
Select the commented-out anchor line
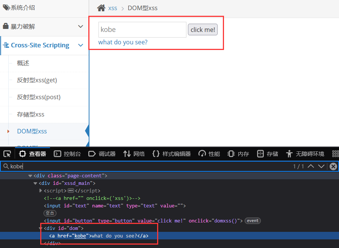(92, 198)
